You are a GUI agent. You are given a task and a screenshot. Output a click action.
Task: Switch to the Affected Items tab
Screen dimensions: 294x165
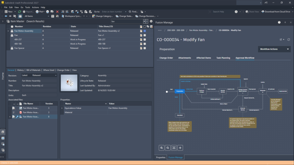204,58
